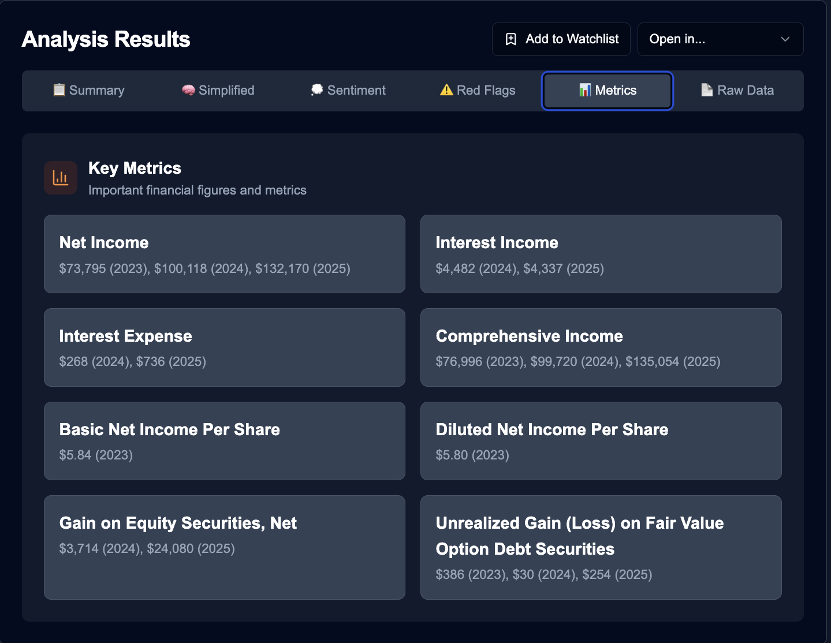Expand the Red Flags section
The image size is (831, 643).
(x=476, y=90)
